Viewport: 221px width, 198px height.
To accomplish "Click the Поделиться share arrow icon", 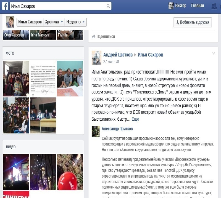I will 93,36.
